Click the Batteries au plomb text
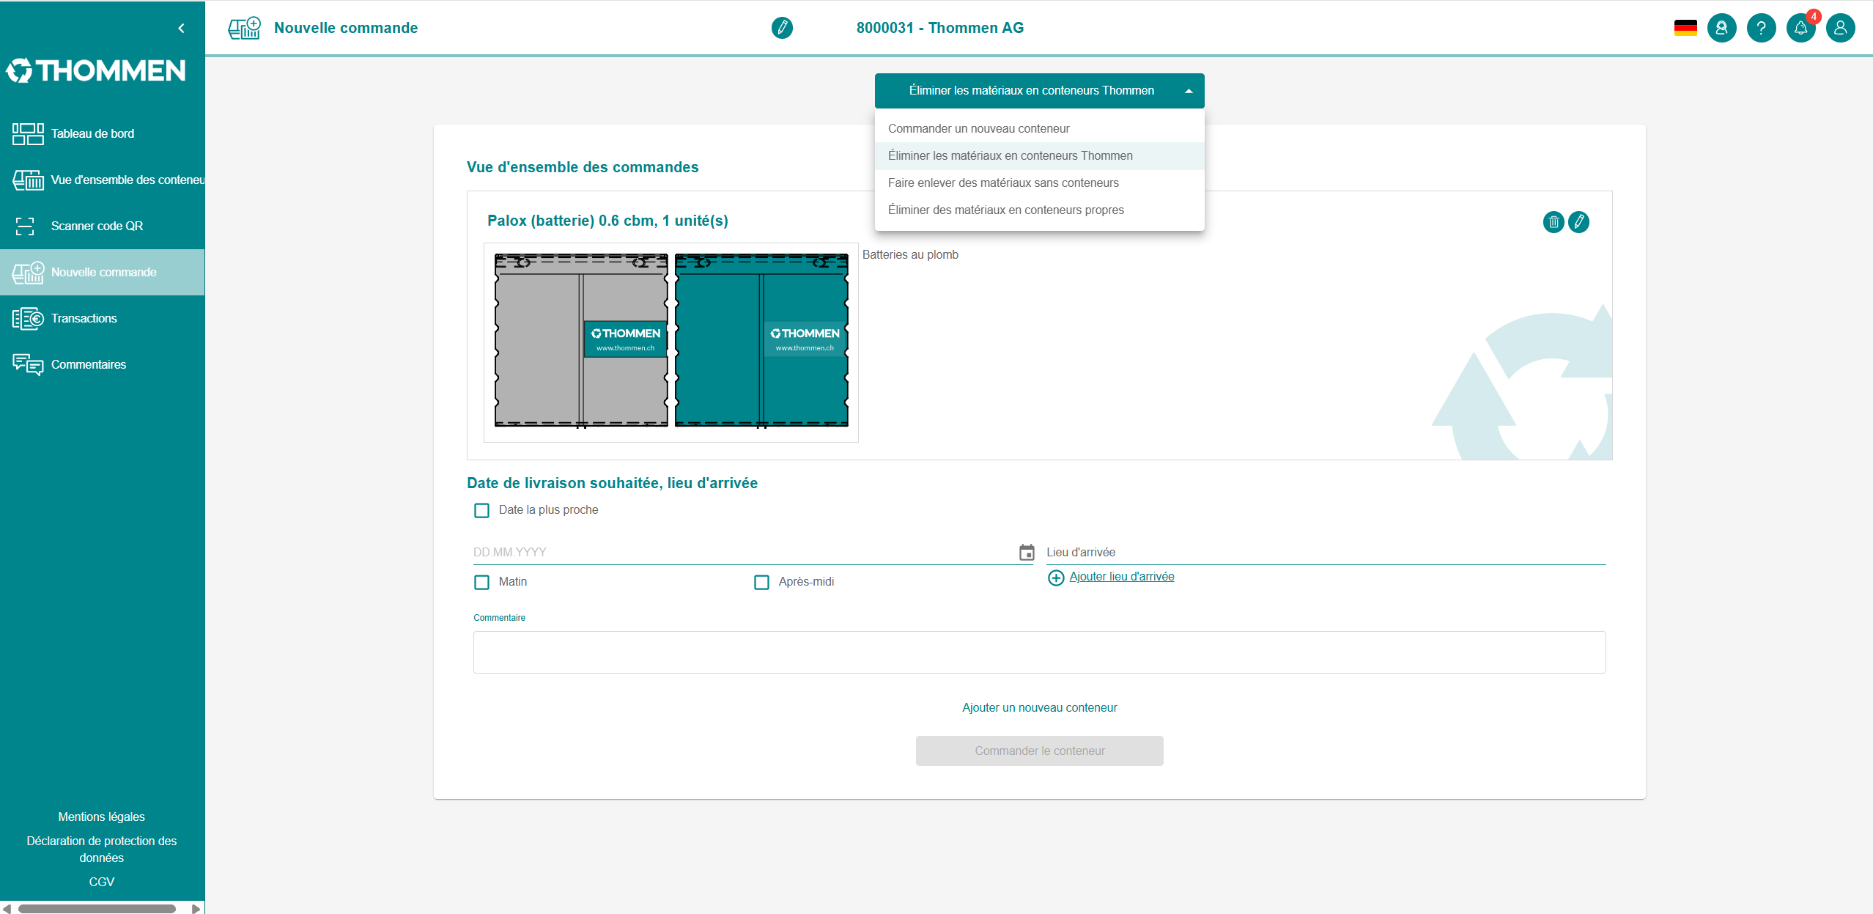The image size is (1873, 914). pyautogui.click(x=910, y=255)
